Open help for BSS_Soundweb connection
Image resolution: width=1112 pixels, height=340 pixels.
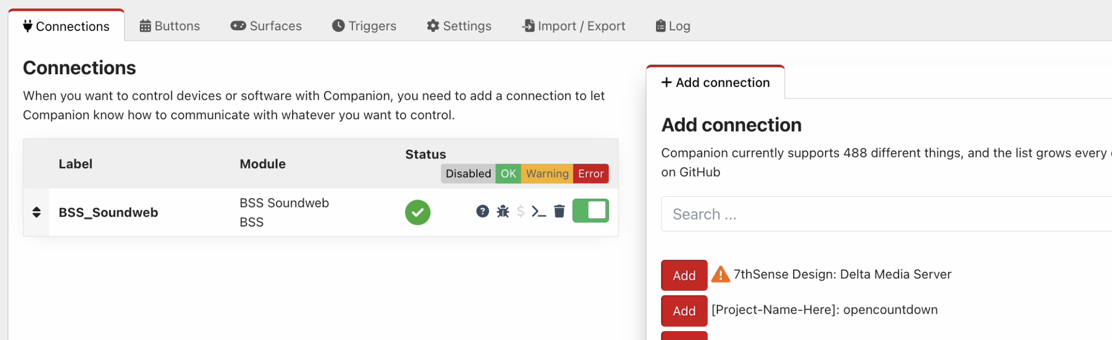(482, 211)
